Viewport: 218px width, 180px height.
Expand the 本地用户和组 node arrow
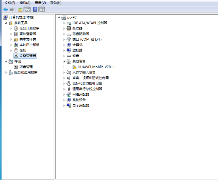click(11, 45)
